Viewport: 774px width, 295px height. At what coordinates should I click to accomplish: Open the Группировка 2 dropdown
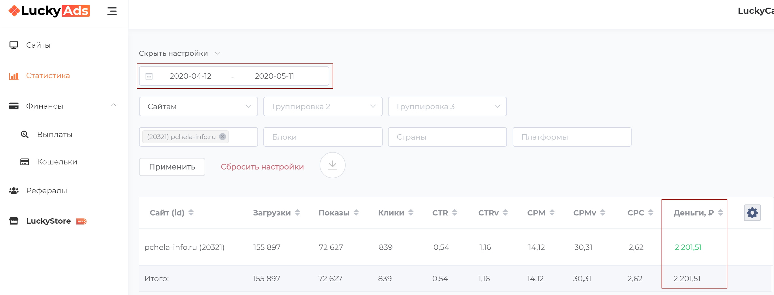click(x=322, y=106)
